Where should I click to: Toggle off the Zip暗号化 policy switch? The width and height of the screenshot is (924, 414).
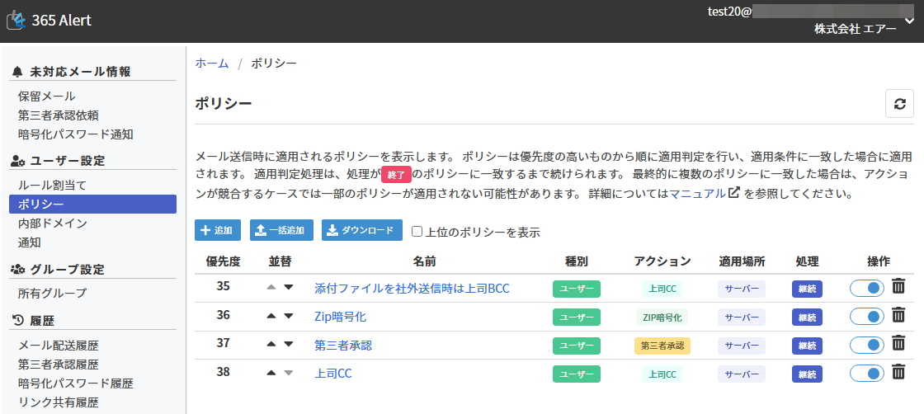[866, 316]
